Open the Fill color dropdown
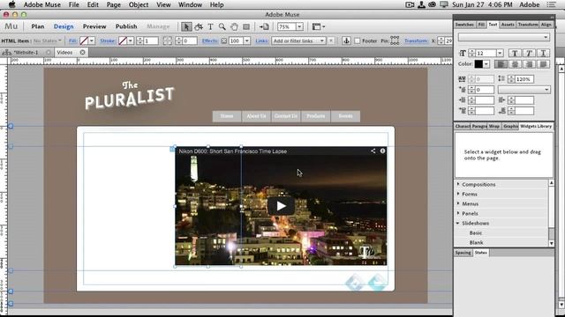The height and width of the screenshot is (317, 565). (x=92, y=41)
